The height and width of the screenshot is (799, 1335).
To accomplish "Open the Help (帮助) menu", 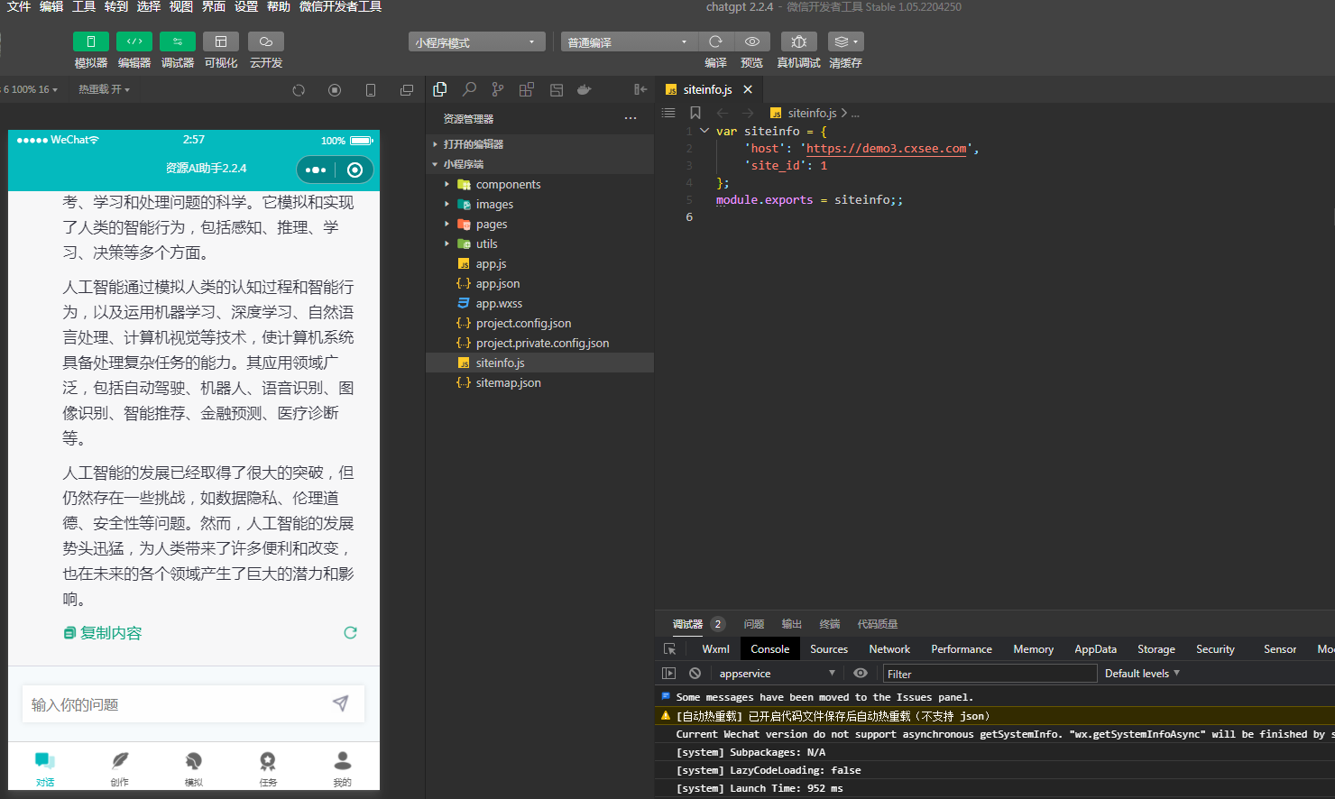I will click(x=279, y=6).
